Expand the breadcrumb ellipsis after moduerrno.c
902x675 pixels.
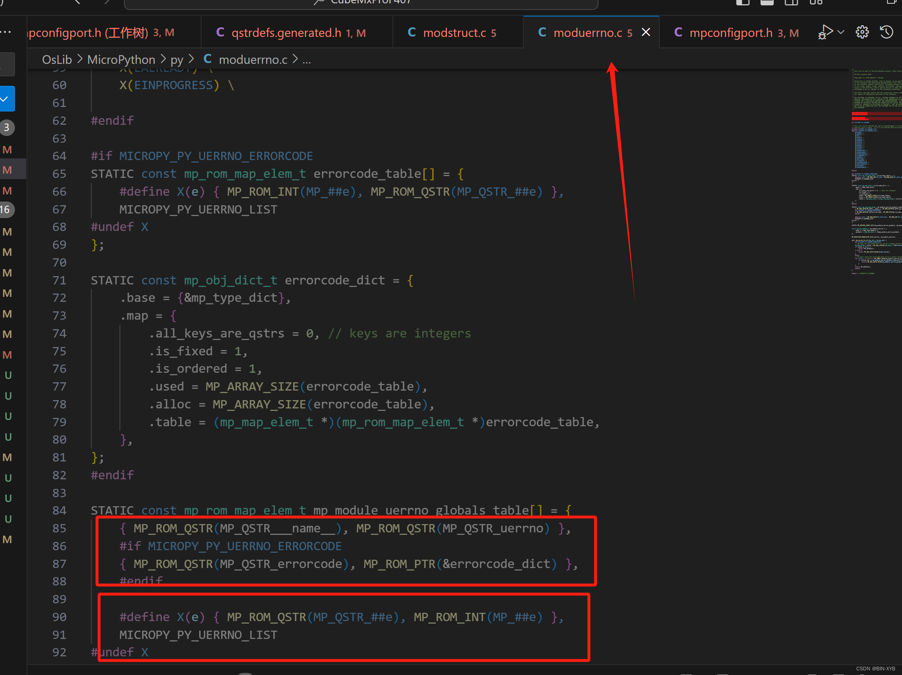tap(306, 60)
